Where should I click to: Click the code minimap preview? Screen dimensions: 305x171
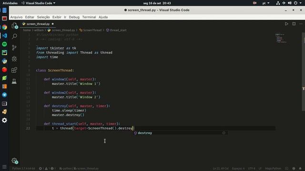(x=281, y=38)
